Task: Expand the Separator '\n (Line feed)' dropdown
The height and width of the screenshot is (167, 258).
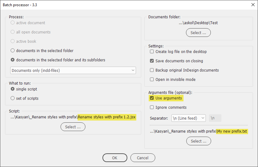Action: point(188,118)
